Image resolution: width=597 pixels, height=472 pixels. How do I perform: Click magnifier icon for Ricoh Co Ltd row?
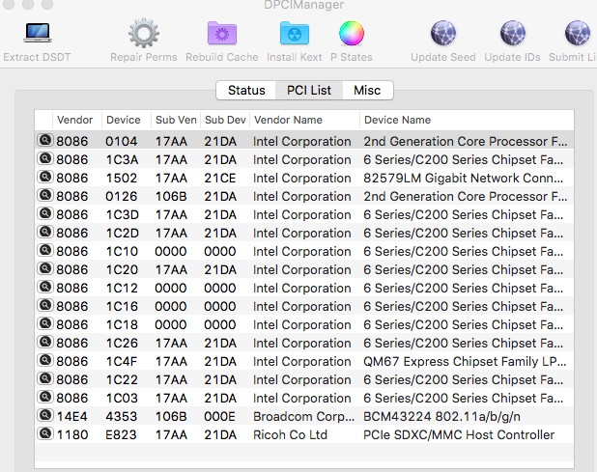[x=44, y=434]
